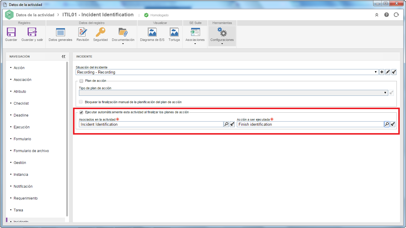Click the help question mark icon
406x228 pixels.
pos(386,15)
